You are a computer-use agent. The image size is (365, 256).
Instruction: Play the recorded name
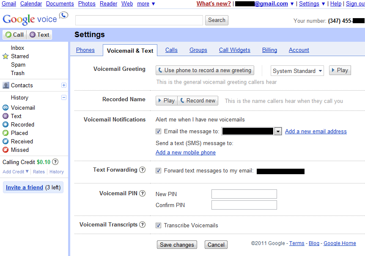point(167,101)
